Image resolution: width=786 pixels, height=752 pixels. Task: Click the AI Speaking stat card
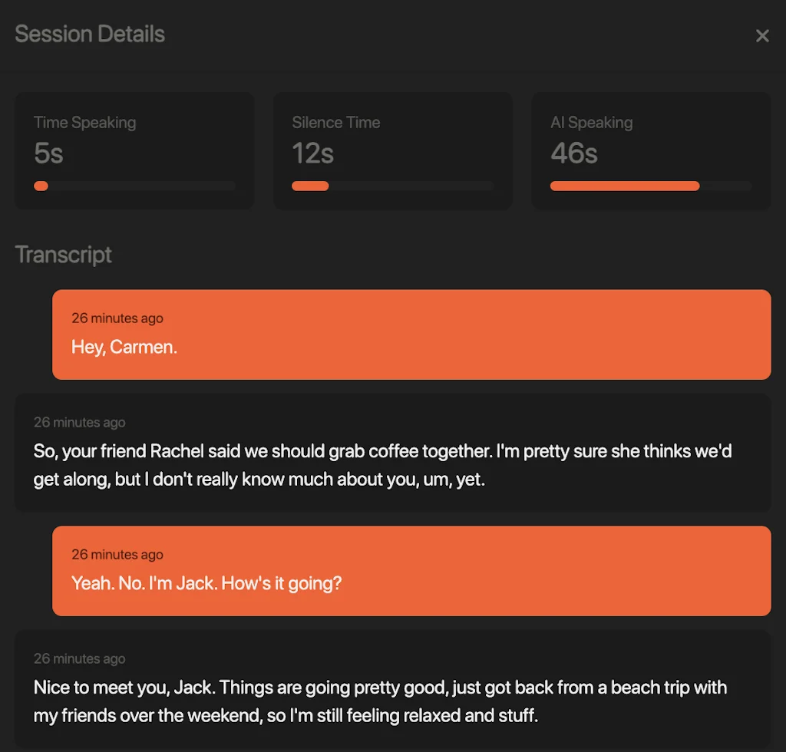point(651,150)
